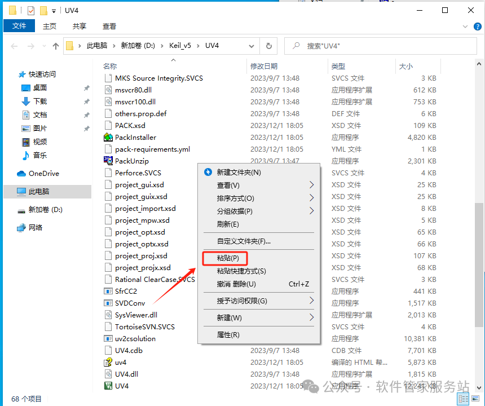
Task: Select This PC in the sidebar
Action: tap(47, 191)
